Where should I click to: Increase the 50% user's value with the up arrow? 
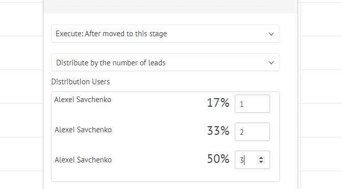(x=261, y=158)
